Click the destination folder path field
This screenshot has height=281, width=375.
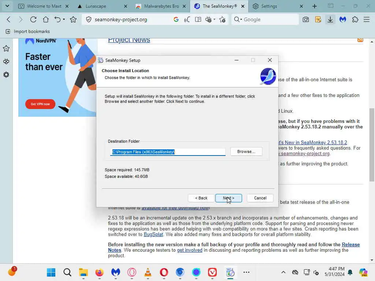168,152
